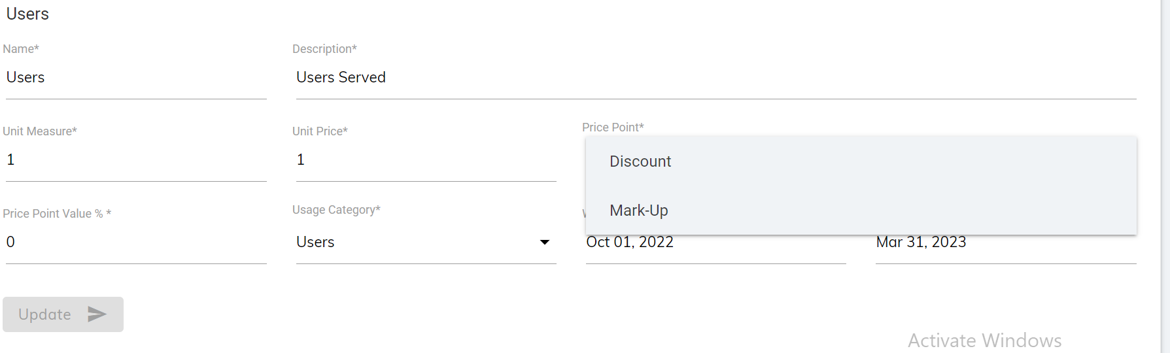Focus the Name input field

click(x=136, y=78)
